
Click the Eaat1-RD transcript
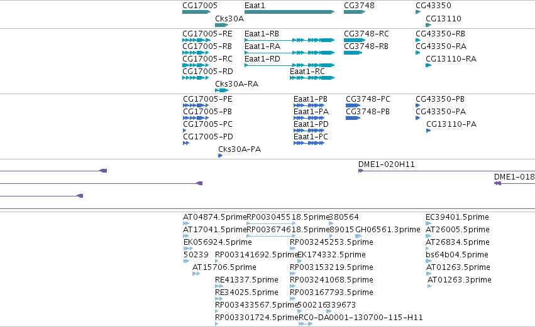point(289,65)
